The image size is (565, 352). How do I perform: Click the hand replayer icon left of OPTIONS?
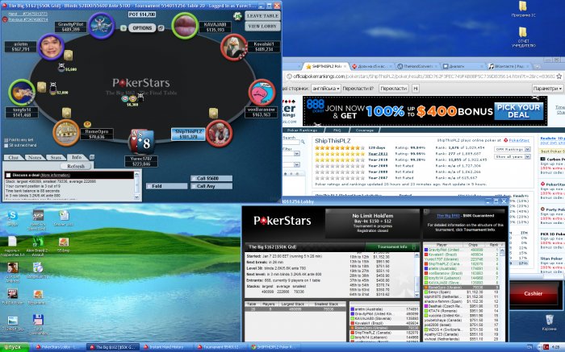[x=123, y=28]
